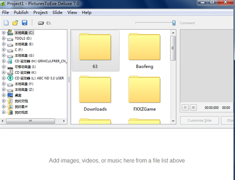This screenshot has width=235, height=180.
Task: Click the green CD drive (L:) icon
Action: [10, 78]
